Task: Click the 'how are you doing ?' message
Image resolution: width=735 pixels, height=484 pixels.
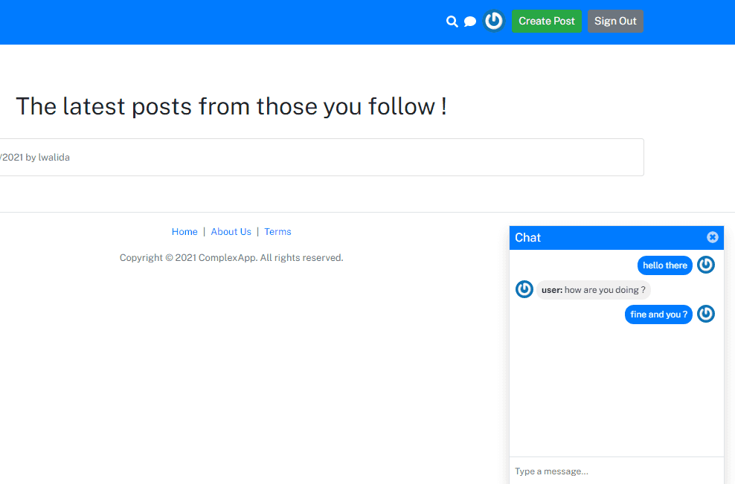Action: (594, 289)
